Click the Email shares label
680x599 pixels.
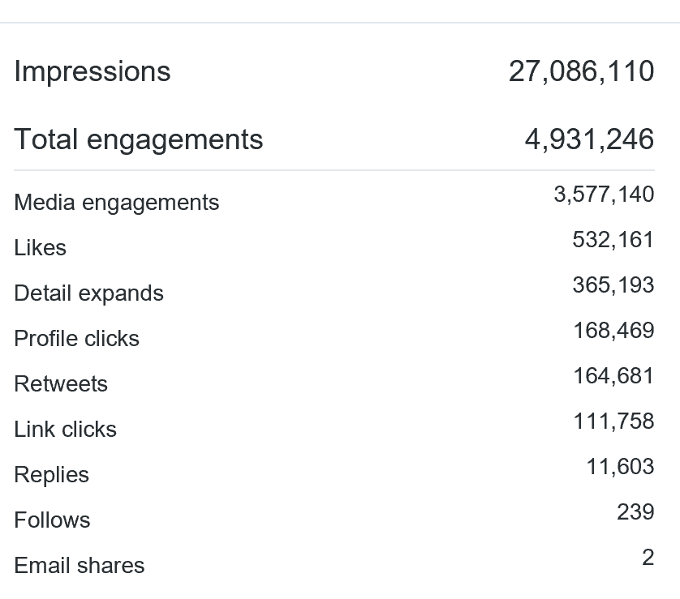click(x=80, y=565)
